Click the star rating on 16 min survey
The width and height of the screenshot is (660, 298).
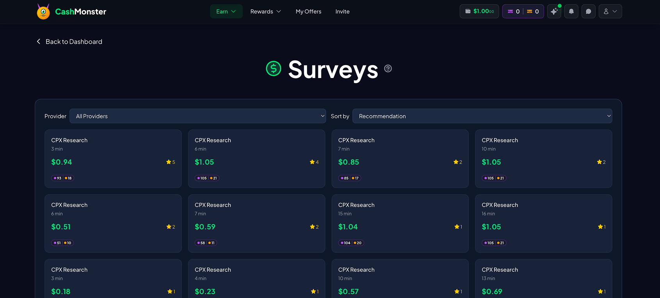pyautogui.click(x=602, y=227)
